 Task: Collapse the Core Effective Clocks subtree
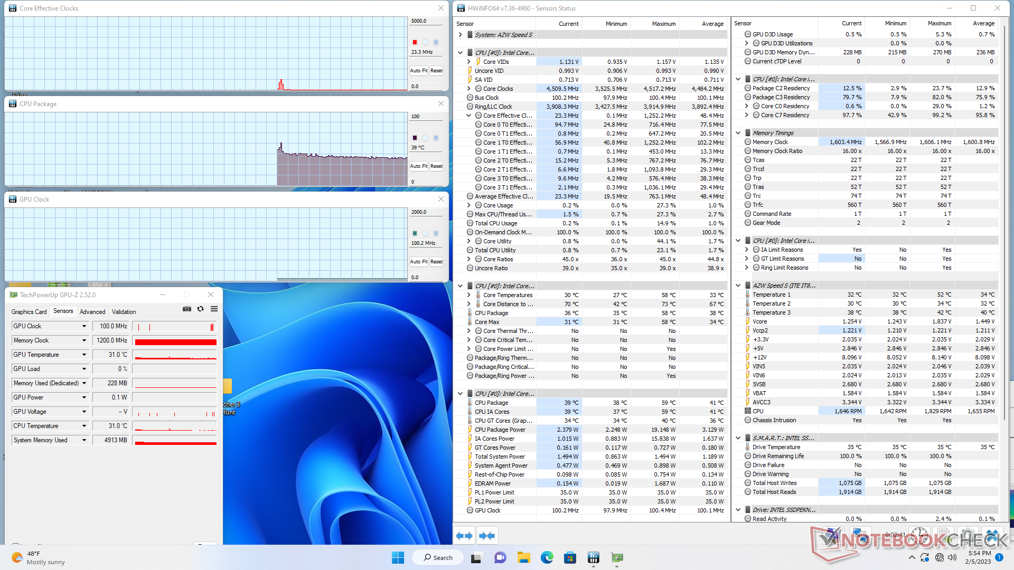469,116
